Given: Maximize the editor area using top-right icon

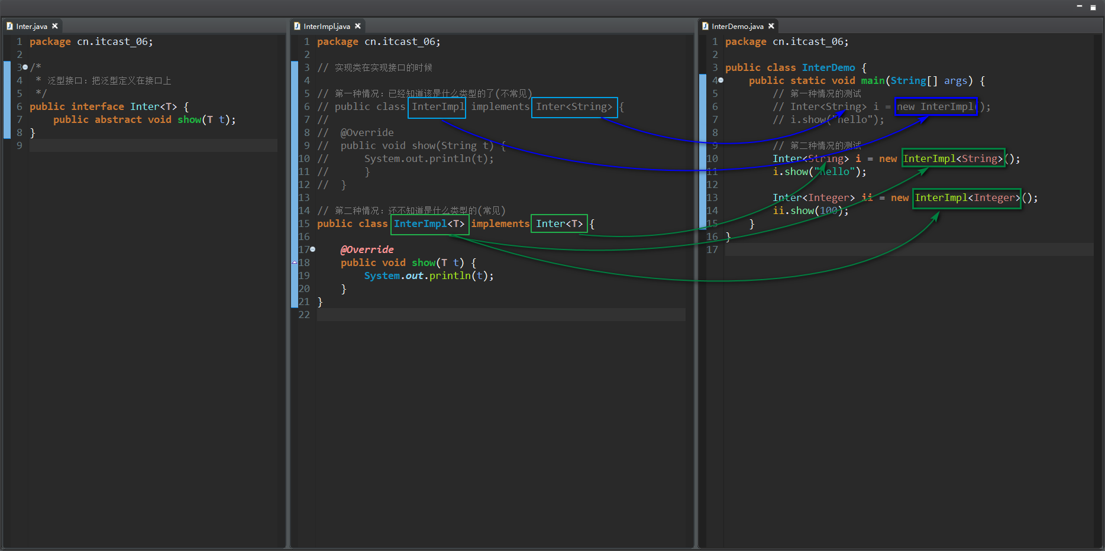Looking at the screenshot, I should click(1093, 7).
